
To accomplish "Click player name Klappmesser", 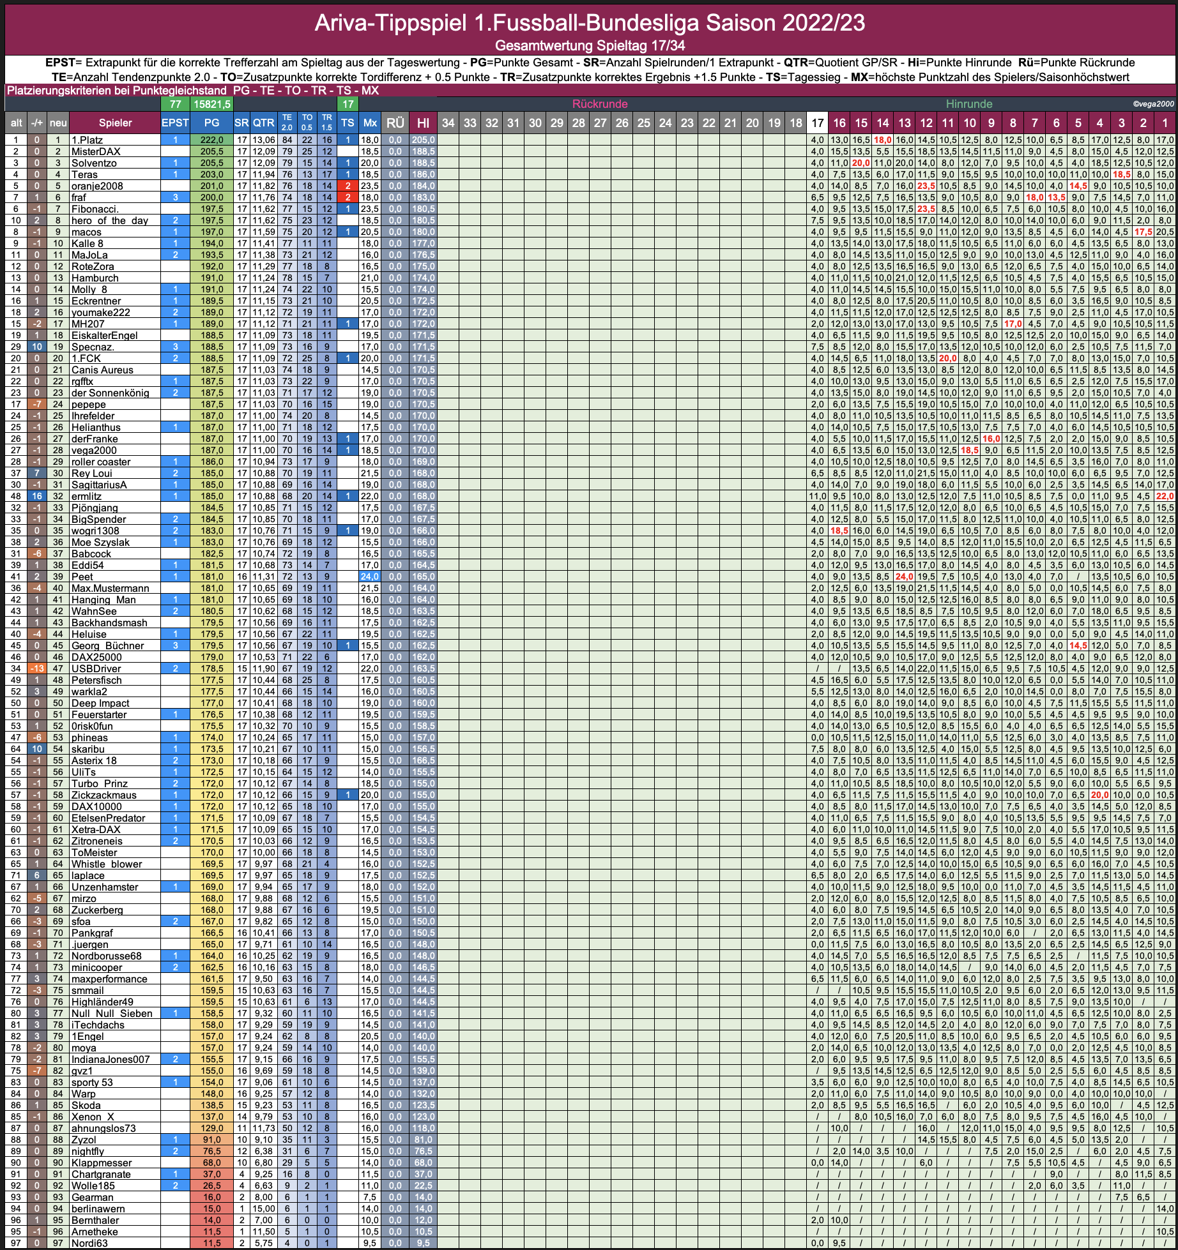I will coord(102,1163).
